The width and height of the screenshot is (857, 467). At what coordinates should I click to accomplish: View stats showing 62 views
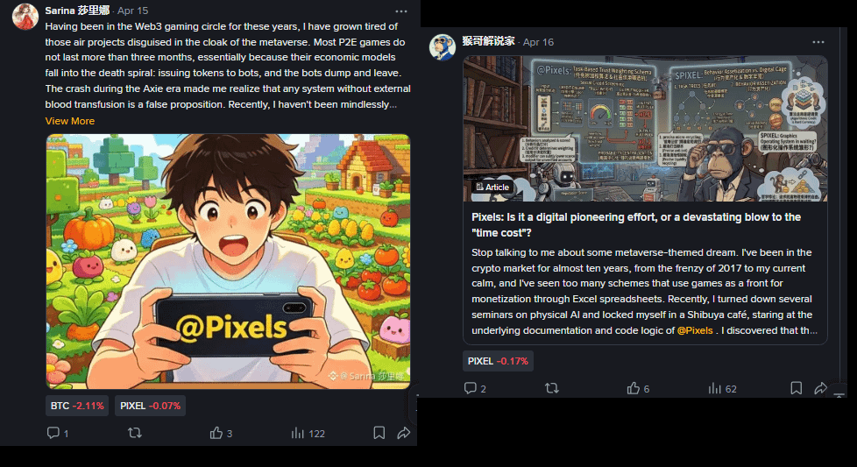(722, 388)
